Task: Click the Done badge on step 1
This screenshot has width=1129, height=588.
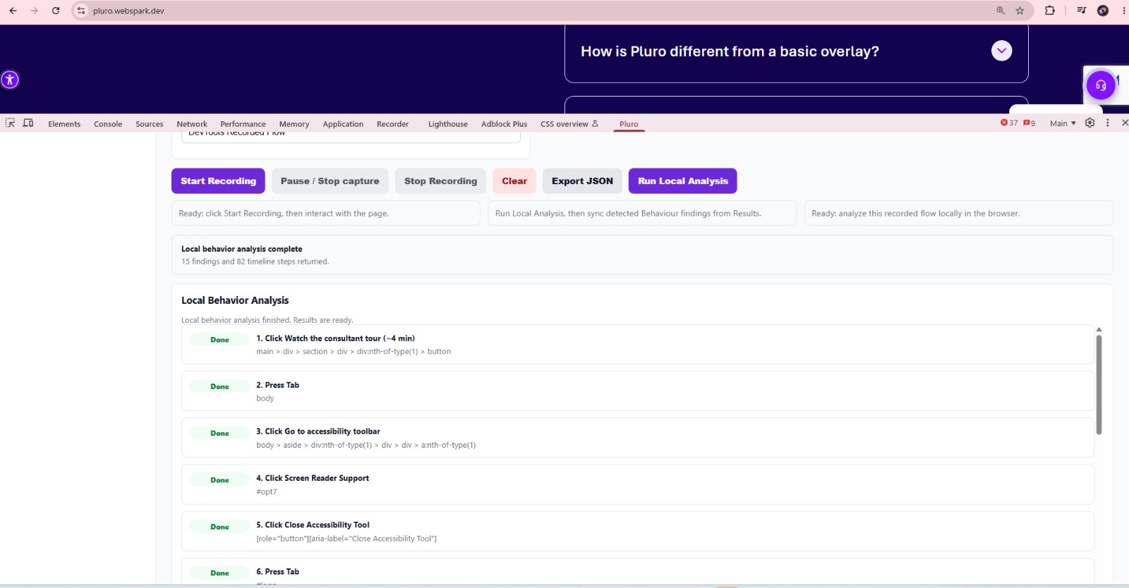Action: tap(219, 340)
